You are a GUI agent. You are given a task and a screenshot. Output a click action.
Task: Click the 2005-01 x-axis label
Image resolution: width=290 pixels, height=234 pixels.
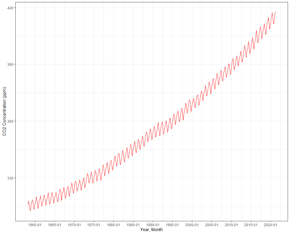pos(212,225)
